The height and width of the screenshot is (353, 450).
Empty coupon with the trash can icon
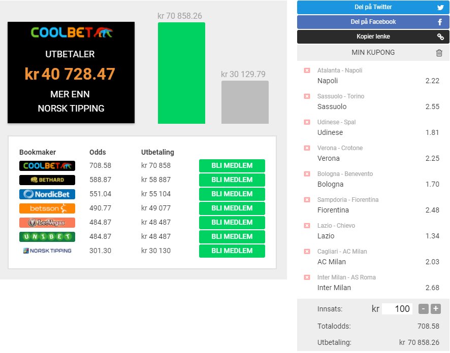tap(439, 53)
